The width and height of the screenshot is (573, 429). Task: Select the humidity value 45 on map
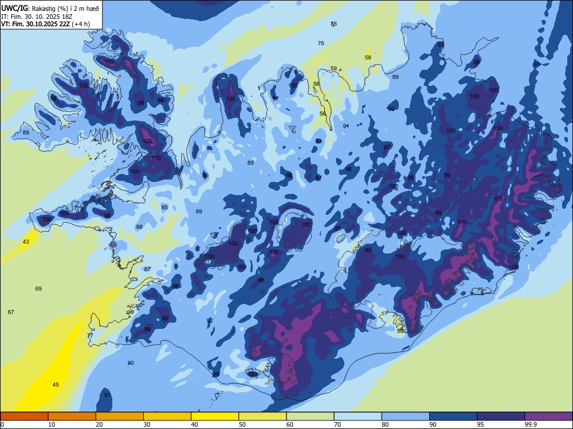pyautogui.click(x=56, y=384)
